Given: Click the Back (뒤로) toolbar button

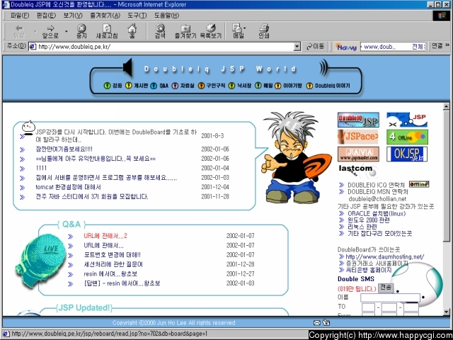Looking at the screenshot, I should 19,31.
